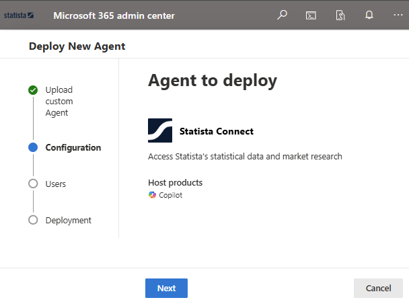The image size is (409, 302).
Task: Click the Statista Connect agent name
Action: coord(217,131)
